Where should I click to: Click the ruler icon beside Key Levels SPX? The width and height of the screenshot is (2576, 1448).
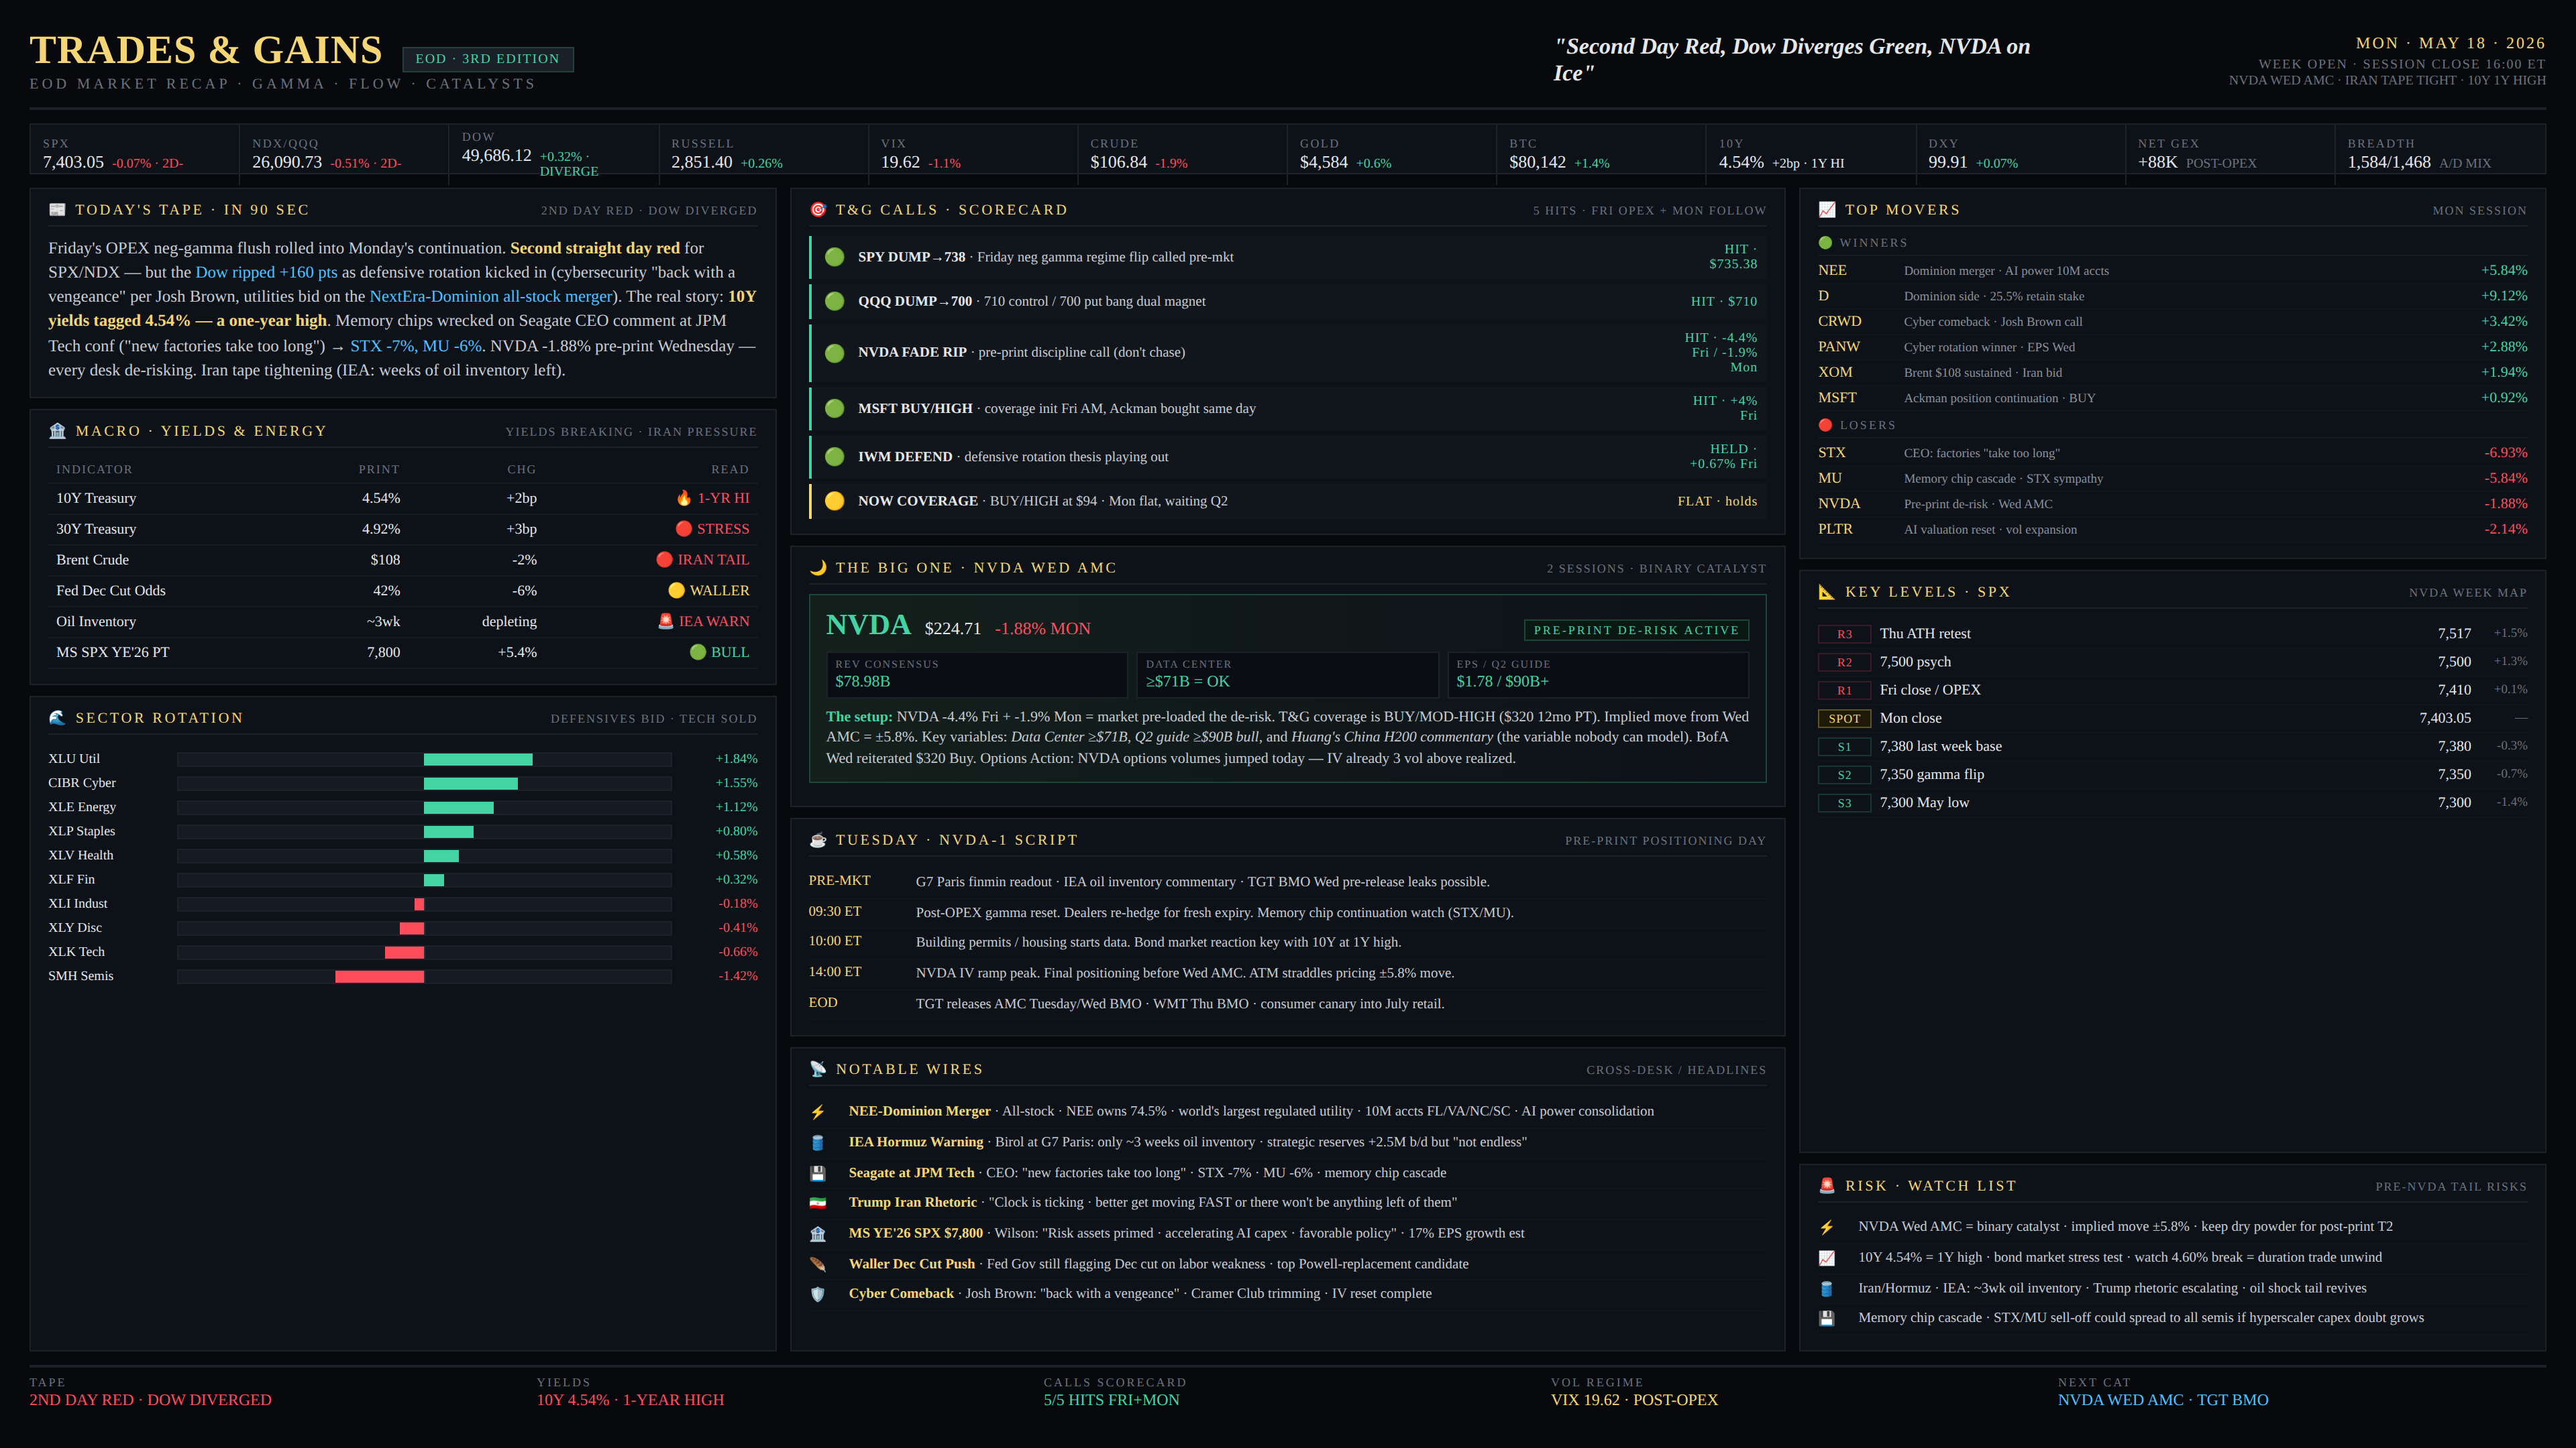[1827, 591]
